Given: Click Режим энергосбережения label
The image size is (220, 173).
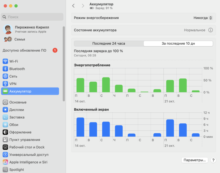Looking at the screenshot, I should click(96, 18).
